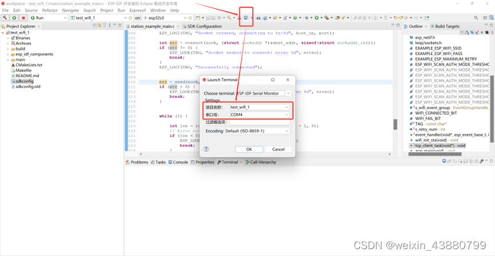Screen dimensions: 495x256
Task: Switch to the Call Hierarchy tab
Action: click(260, 162)
